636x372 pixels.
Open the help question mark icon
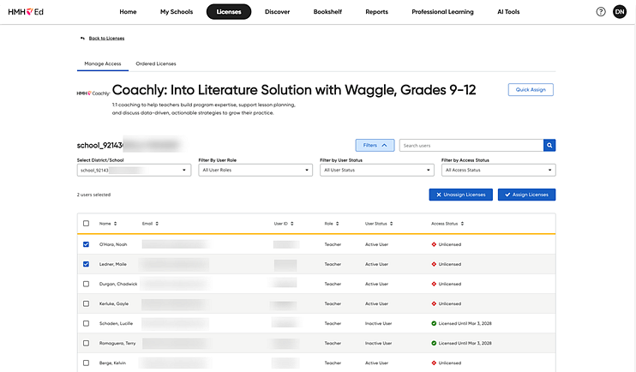click(601, 12)
